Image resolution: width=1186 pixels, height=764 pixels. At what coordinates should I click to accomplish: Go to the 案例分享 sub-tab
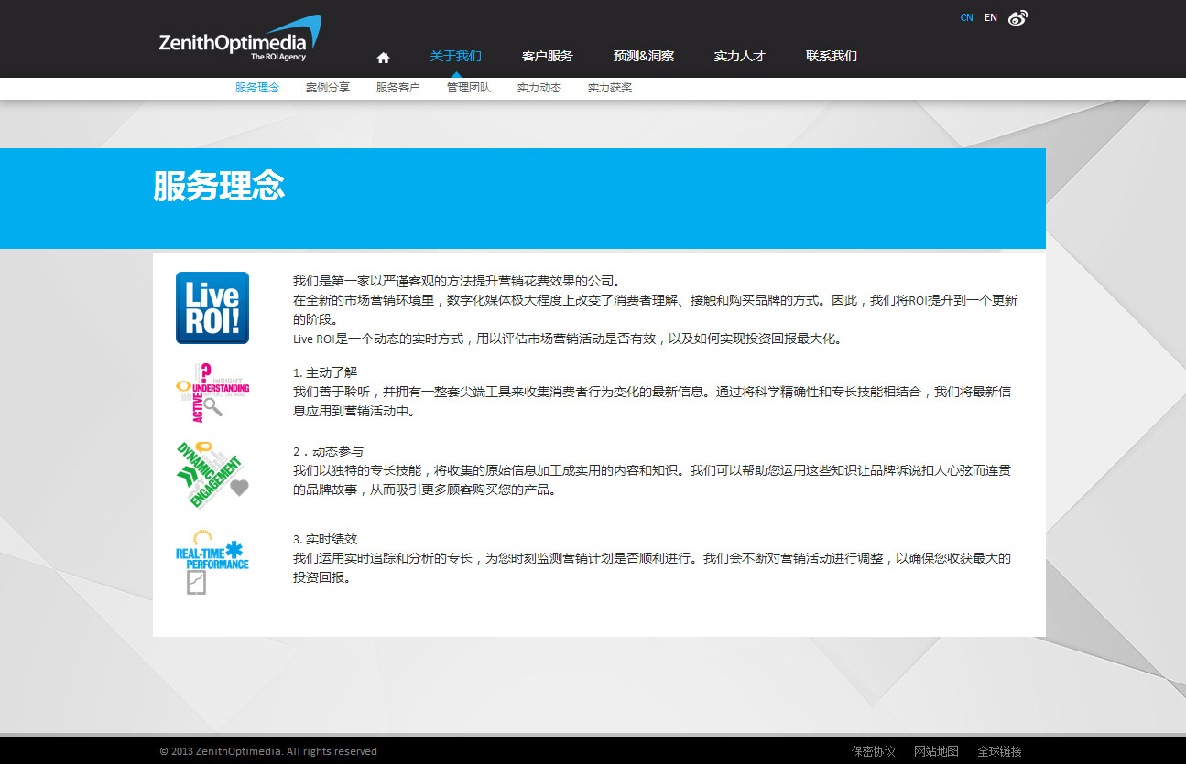click(x=328, y=88)
